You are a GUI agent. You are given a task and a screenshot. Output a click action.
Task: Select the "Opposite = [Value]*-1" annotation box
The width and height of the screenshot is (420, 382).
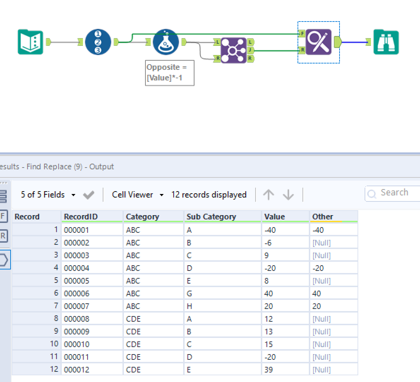[x=170, y=73]
